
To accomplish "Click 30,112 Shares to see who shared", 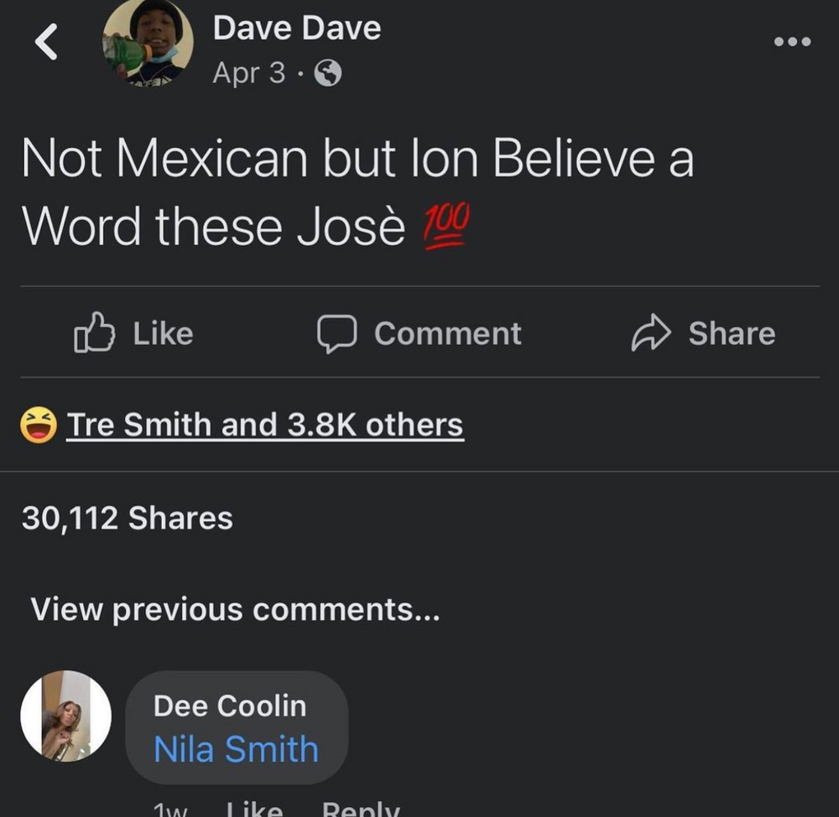I will 128,517.
